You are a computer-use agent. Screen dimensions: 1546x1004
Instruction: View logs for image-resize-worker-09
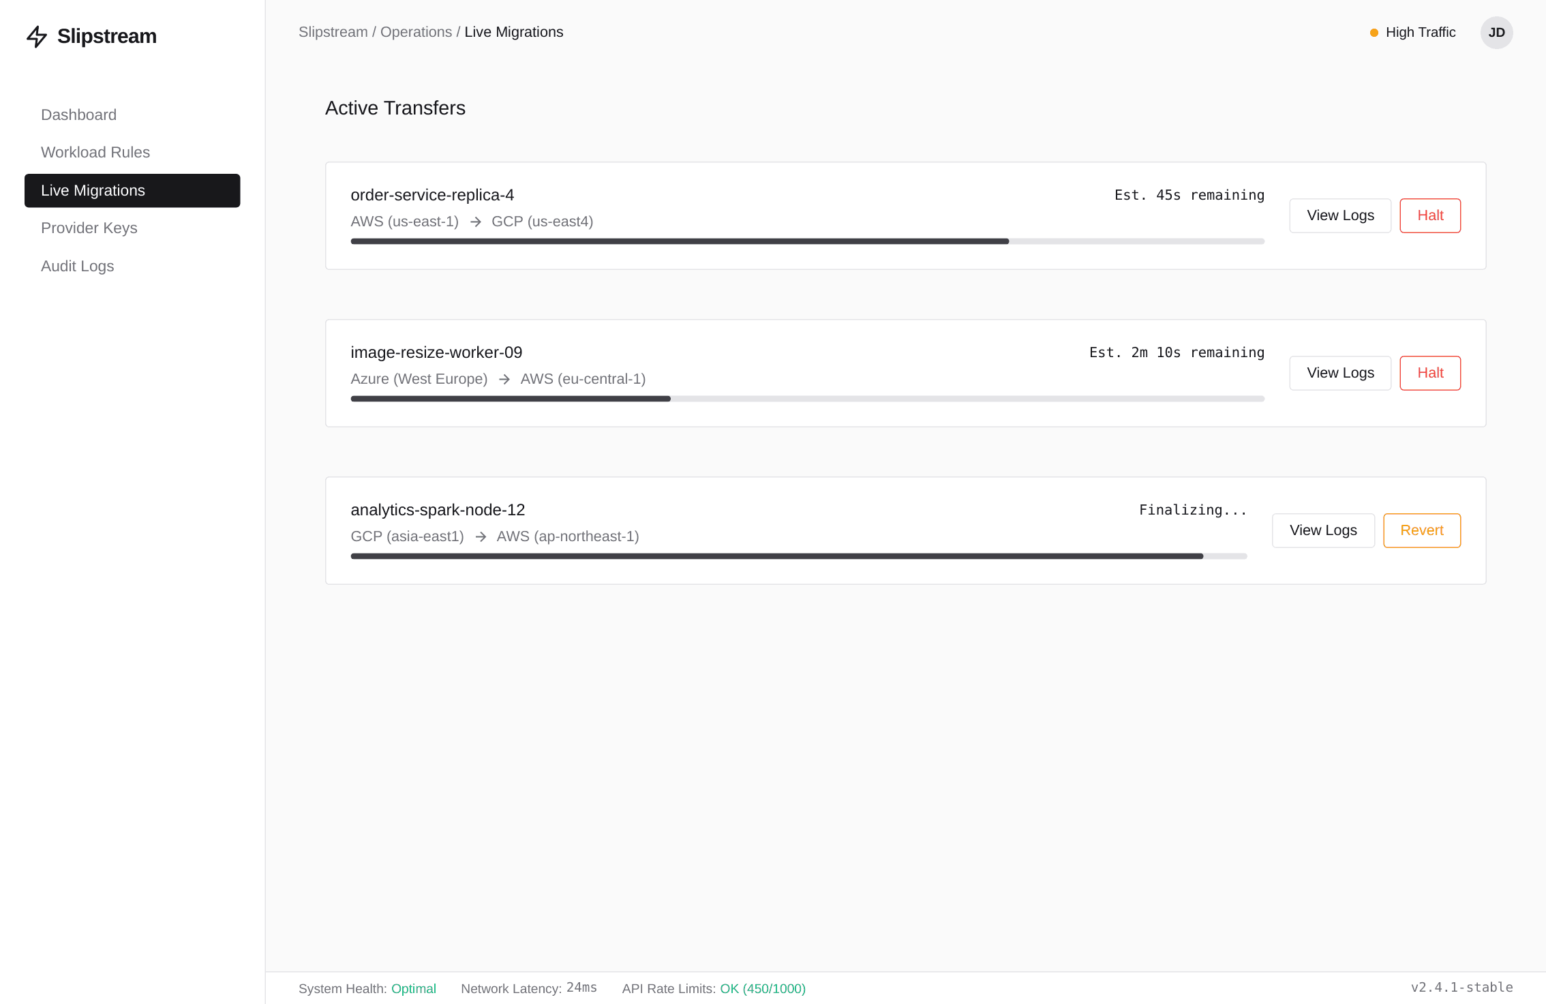point(1340,373)
